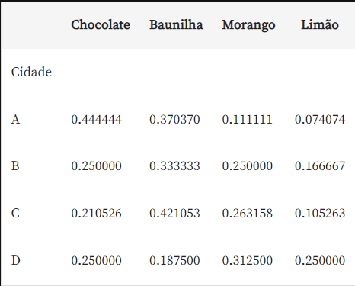Select row label B
The height and width of the screenshot is (286, 355).
point(15,166)
